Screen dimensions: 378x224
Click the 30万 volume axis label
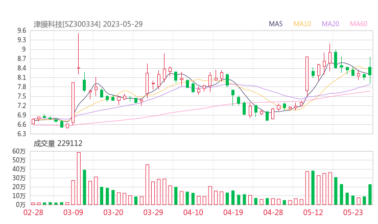[x=19, y=178]
